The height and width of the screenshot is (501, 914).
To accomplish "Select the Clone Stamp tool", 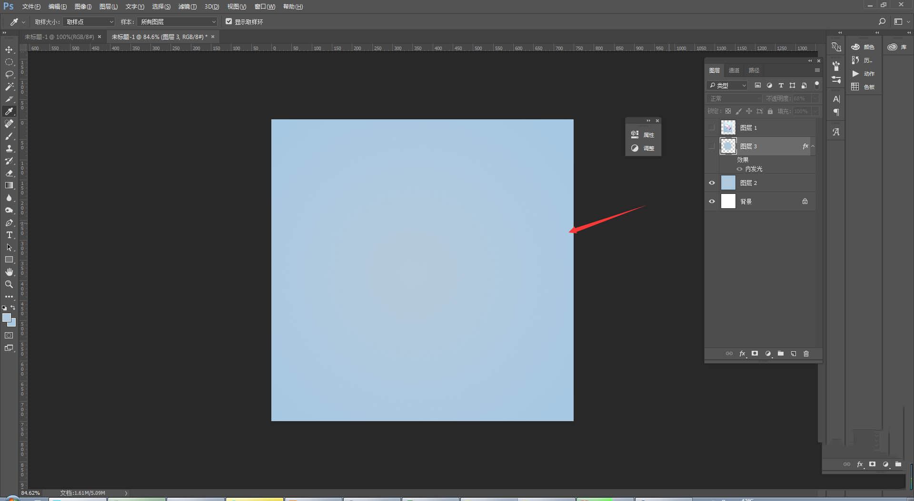I will (x=9, y=148).
